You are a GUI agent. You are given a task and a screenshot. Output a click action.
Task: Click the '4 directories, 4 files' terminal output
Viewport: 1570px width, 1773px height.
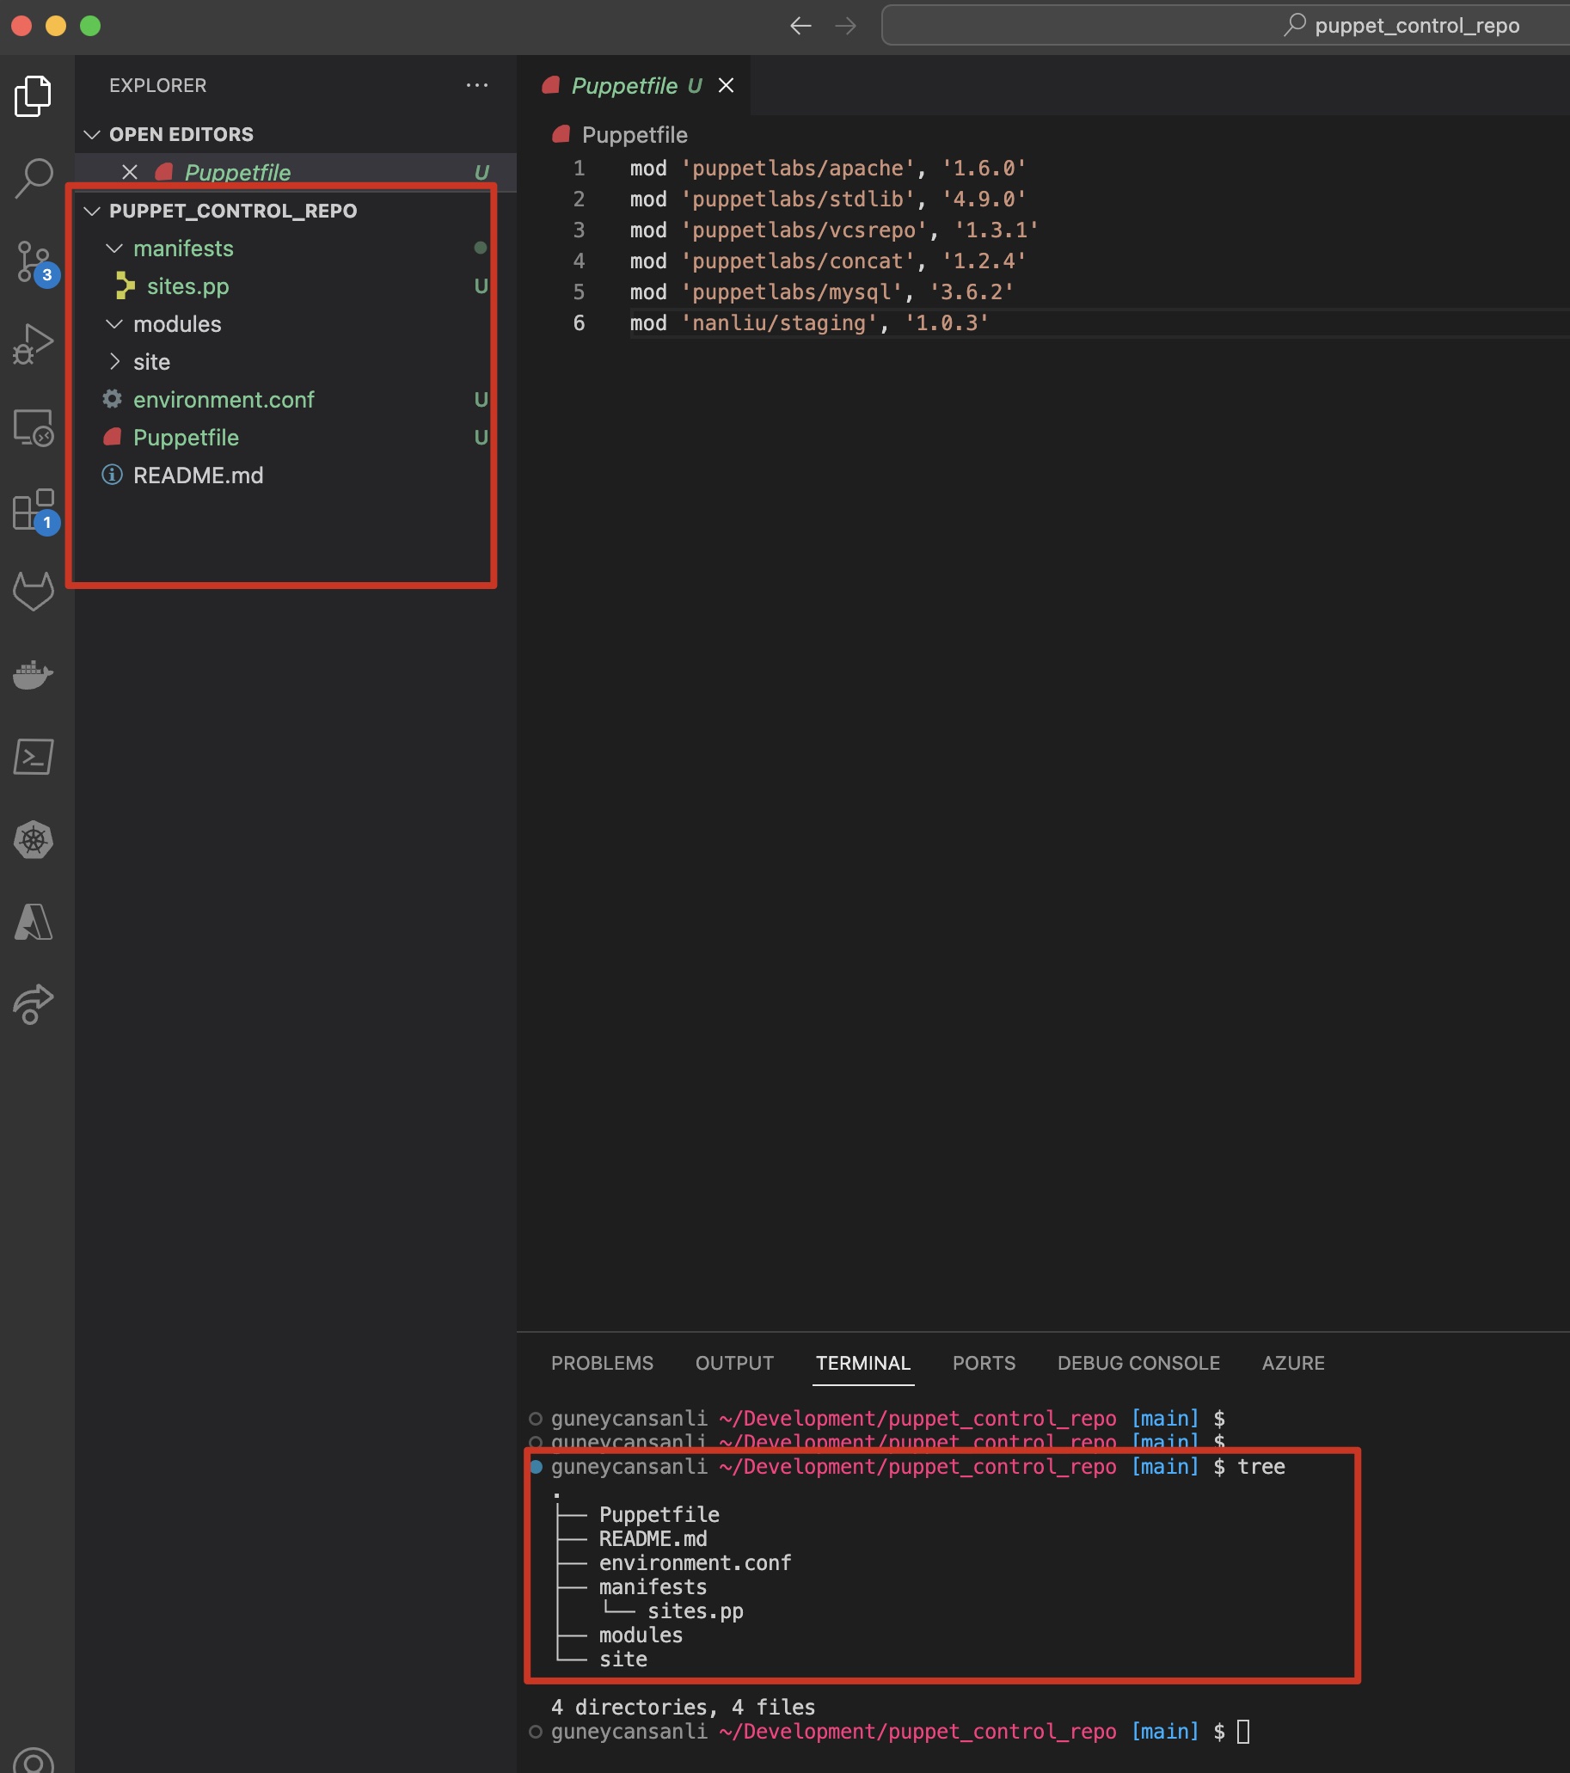tap(683, 1707)
